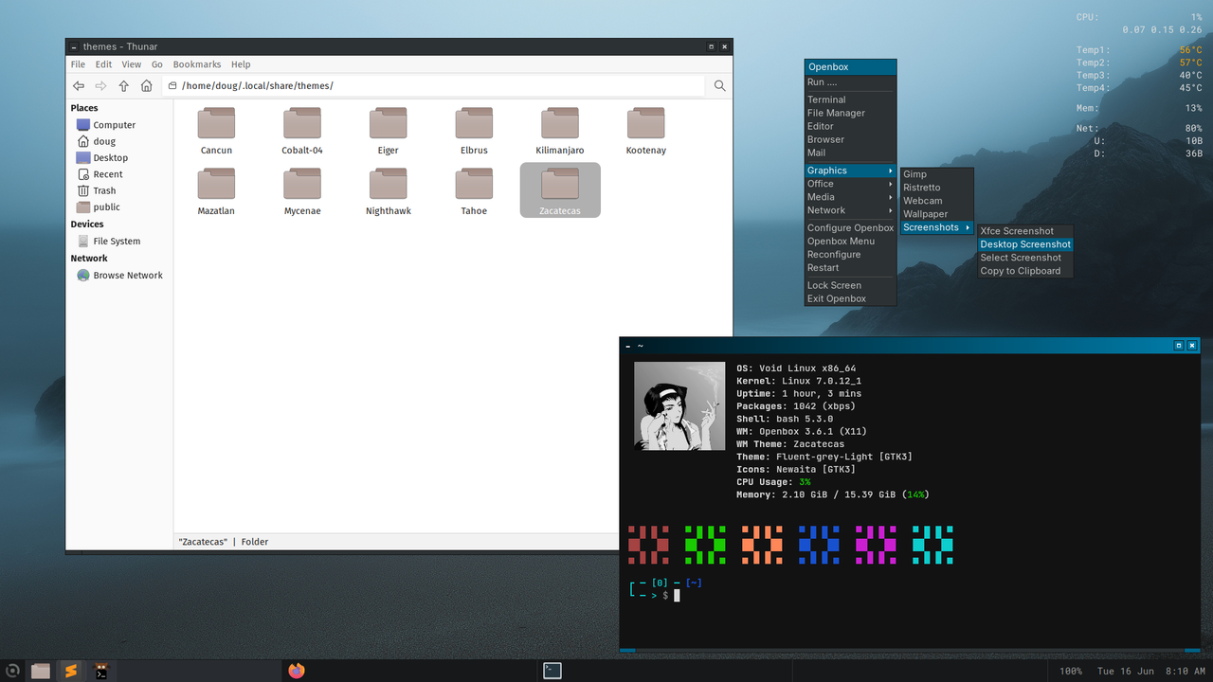1213x682 pixels.
Task: Launch Browser from Openbox menu
Action: tap(850, 139)
